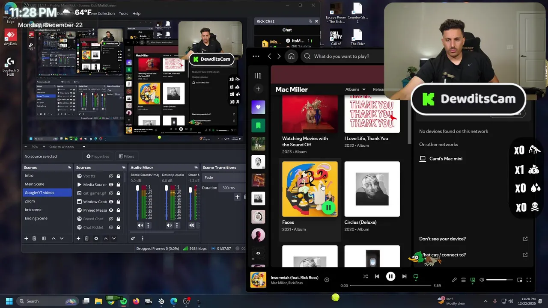Move selected source down in Sources panel

coord(114,238)
